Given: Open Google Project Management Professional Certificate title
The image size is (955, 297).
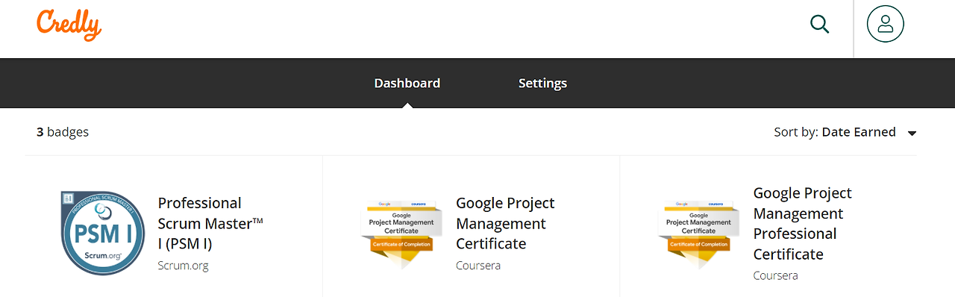Looking at the screenshot, I should (x=803, y=223).
